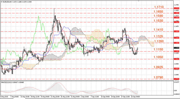This screenshot has width=180, height=99.
Task: Click the gray chart shift marker on top edge
Action: [139, 1]
